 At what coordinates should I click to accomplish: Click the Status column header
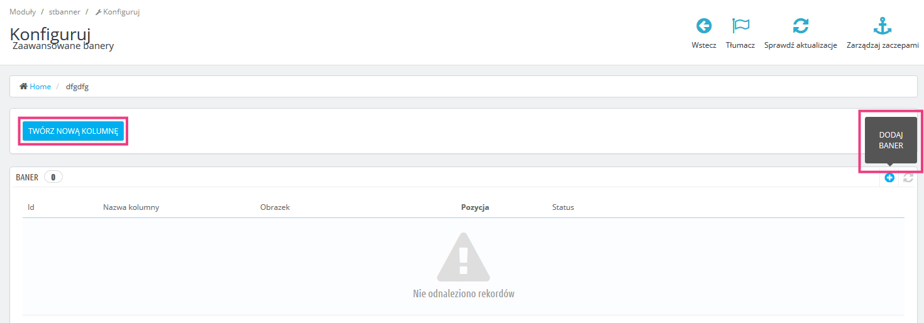[x=563, y=207]
